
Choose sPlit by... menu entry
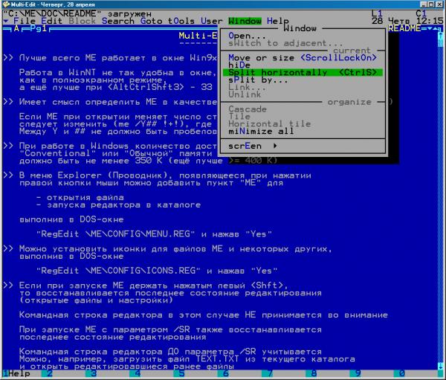pyautogui.click(x=257, y=80)
